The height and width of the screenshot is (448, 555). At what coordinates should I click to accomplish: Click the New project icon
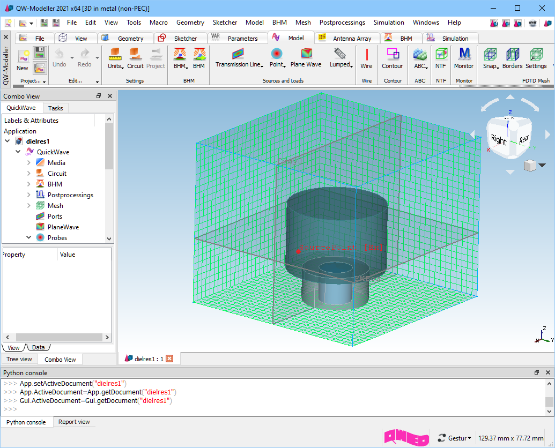click(x=24, y=57)
